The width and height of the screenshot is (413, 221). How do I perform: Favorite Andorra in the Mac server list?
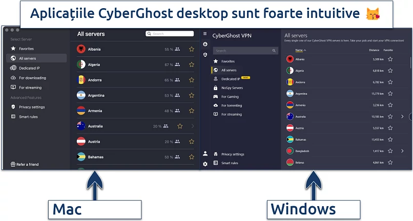(192, 80)
